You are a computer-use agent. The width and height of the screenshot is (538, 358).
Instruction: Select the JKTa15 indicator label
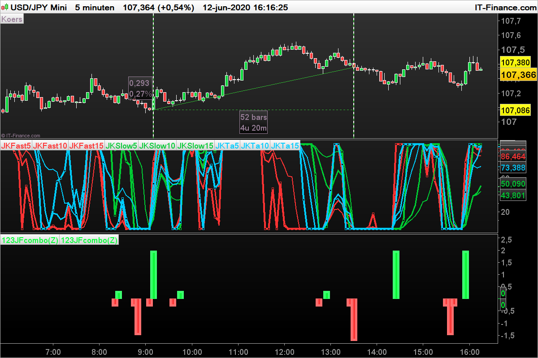pos(285,146)
